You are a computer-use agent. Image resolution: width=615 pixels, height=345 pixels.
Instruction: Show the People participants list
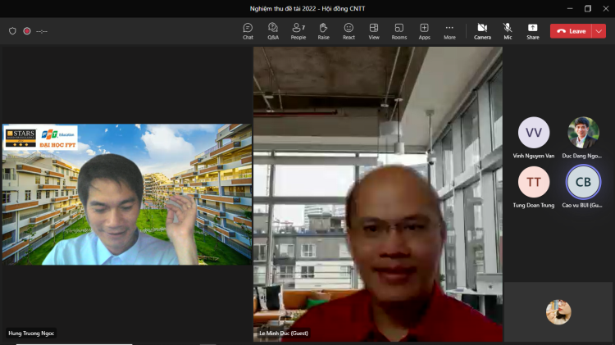click(x=298, y=31)
